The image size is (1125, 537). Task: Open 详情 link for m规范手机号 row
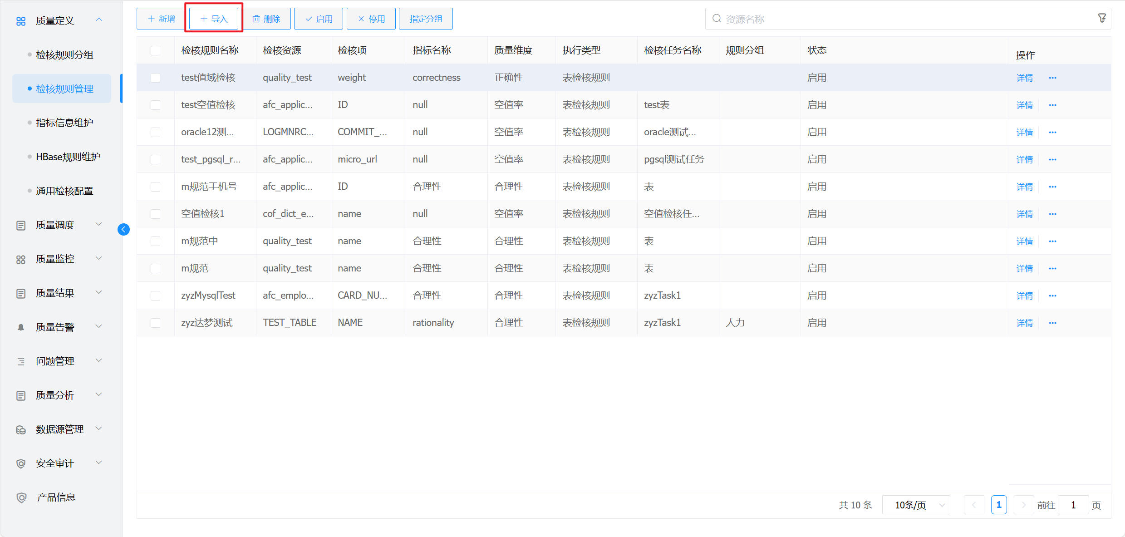[1024, 187]
